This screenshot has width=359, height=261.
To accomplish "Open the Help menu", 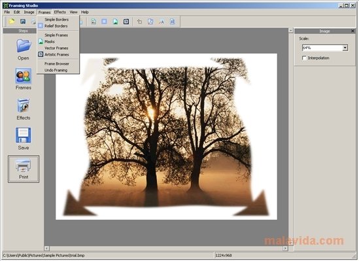I will (x=85, y=12).
